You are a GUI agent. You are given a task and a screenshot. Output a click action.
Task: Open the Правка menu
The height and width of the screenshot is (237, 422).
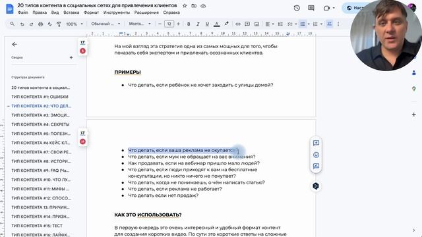click(40, 13)
